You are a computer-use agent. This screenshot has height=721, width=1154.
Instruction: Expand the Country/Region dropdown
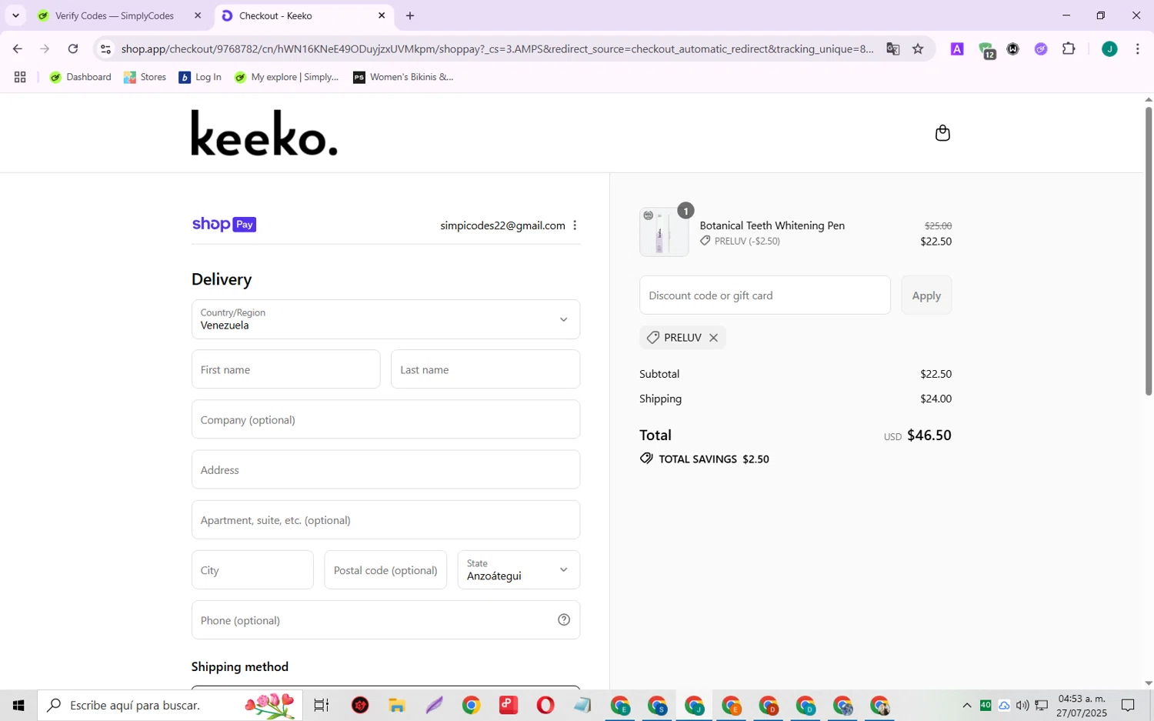tap(385, 319)
